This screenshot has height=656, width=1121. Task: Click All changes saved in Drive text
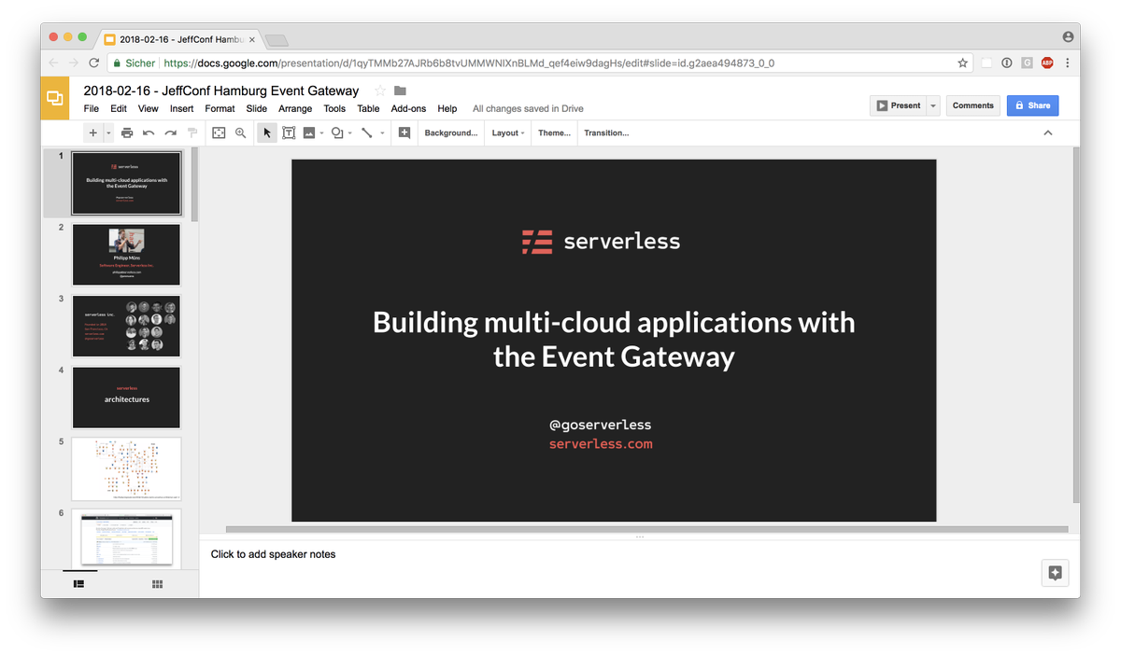tap(528, 109)
